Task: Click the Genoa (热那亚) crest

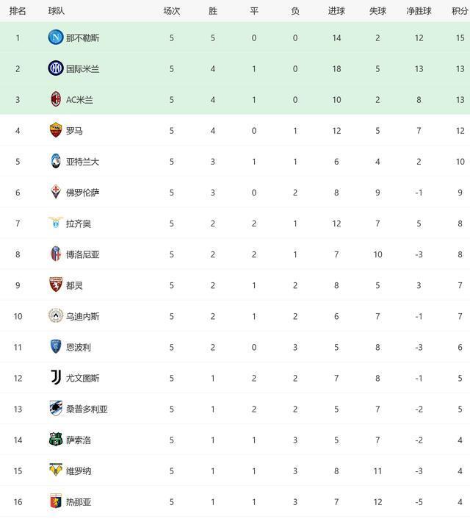Action: point(56,501)
